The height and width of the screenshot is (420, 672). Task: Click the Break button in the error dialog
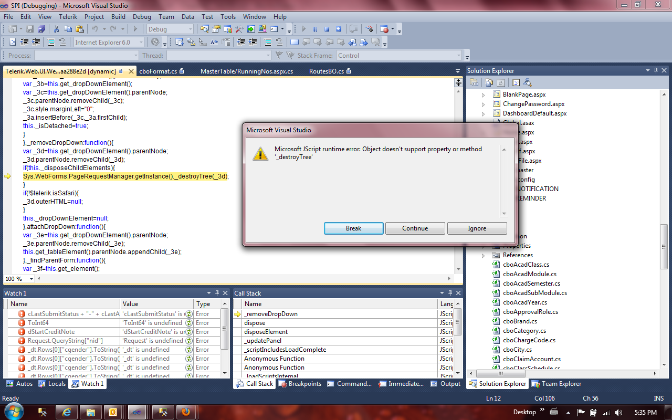[x=353, y=228]
